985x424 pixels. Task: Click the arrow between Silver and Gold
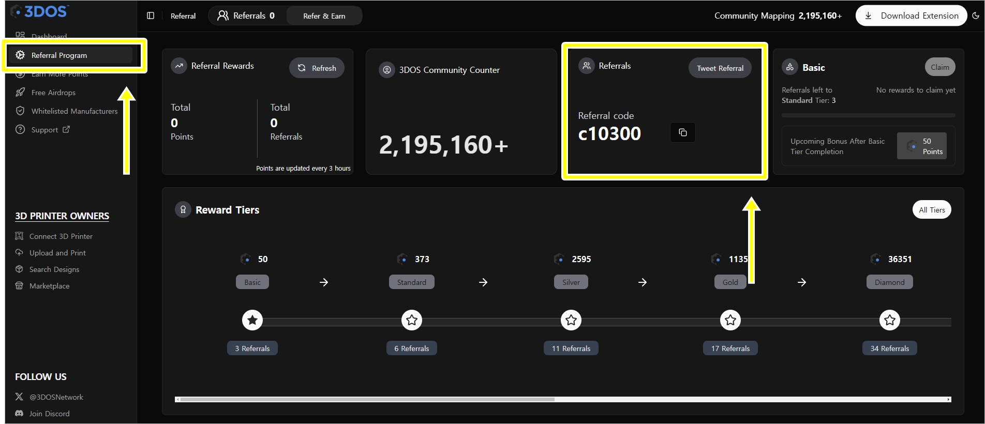pyautogui.click(x=643, y=282)
